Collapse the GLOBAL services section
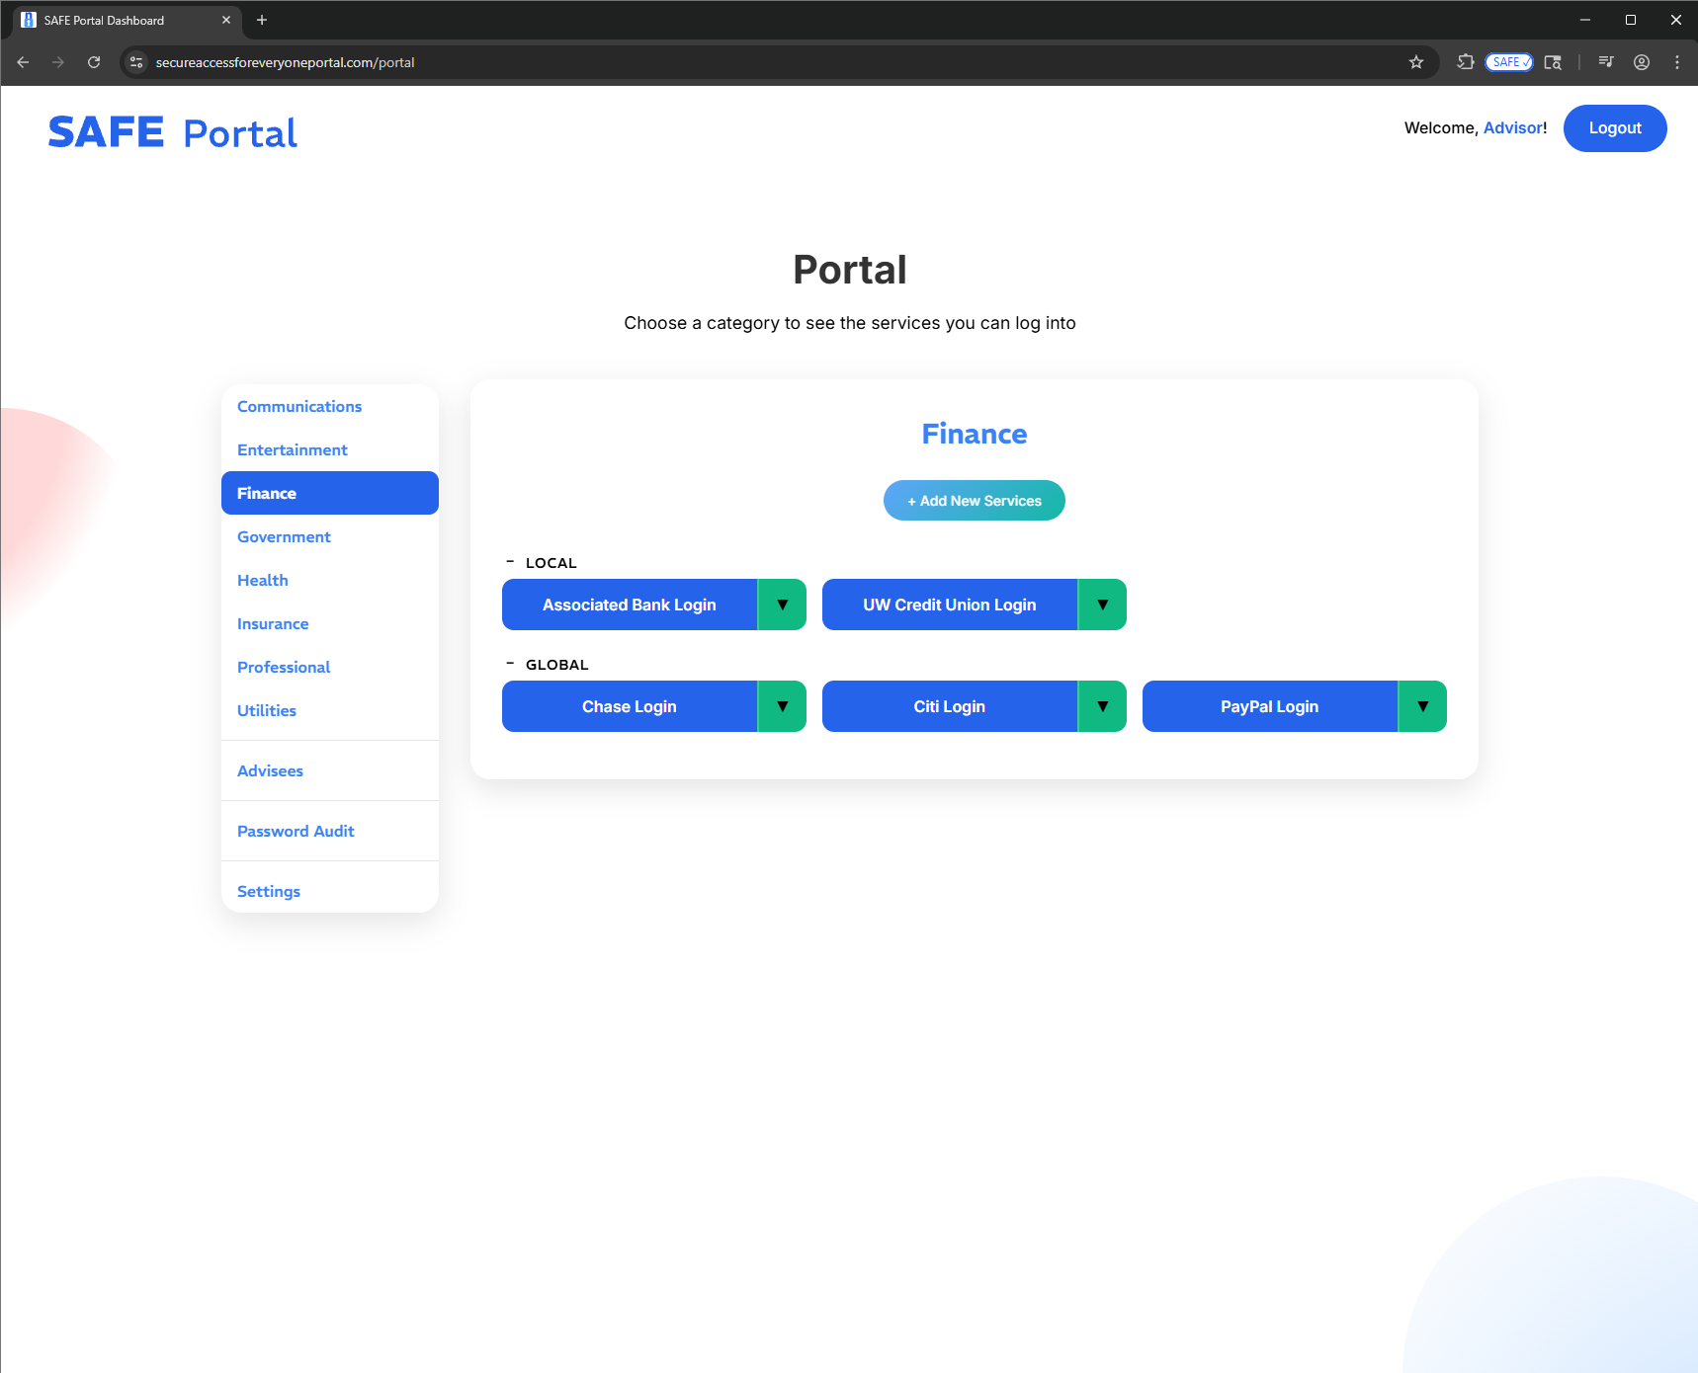 click(510, 663)
